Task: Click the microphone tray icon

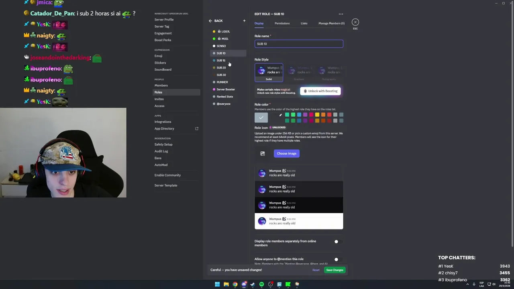Action: (474, 284)
